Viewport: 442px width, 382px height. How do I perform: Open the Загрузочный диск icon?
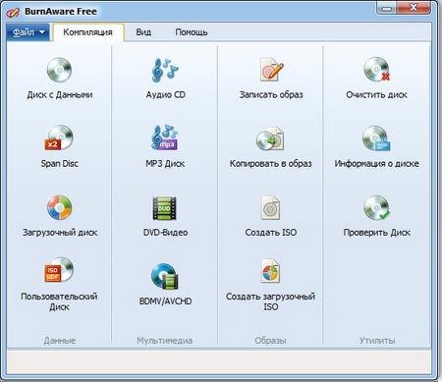[59, 207]
